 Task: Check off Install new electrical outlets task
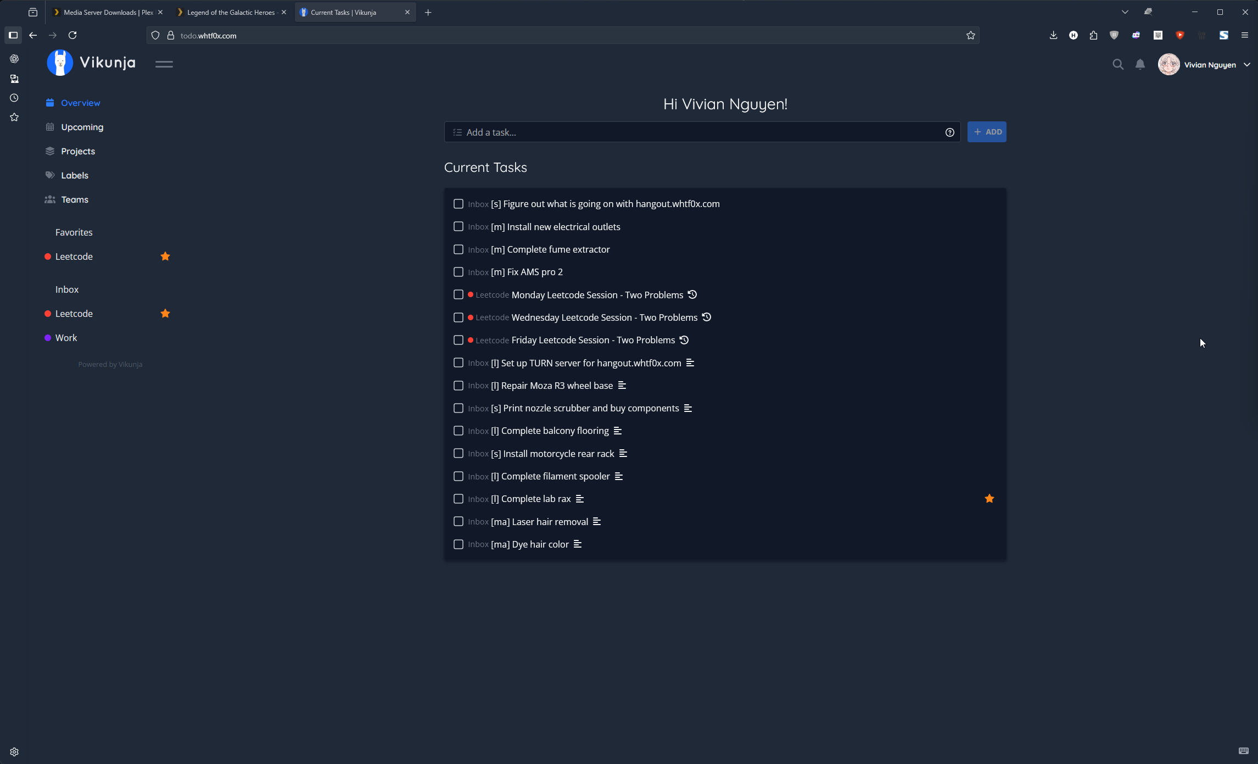point(459,227)
